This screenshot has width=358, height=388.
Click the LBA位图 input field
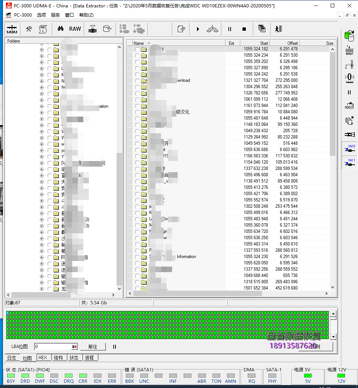[x=53, y=347]
